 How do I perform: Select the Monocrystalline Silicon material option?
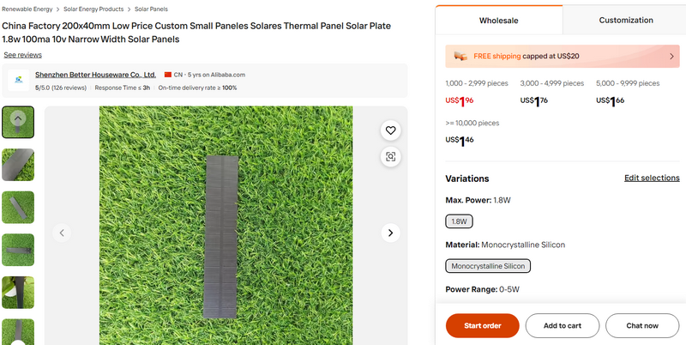pyautogui.click(x=488, y=266)
